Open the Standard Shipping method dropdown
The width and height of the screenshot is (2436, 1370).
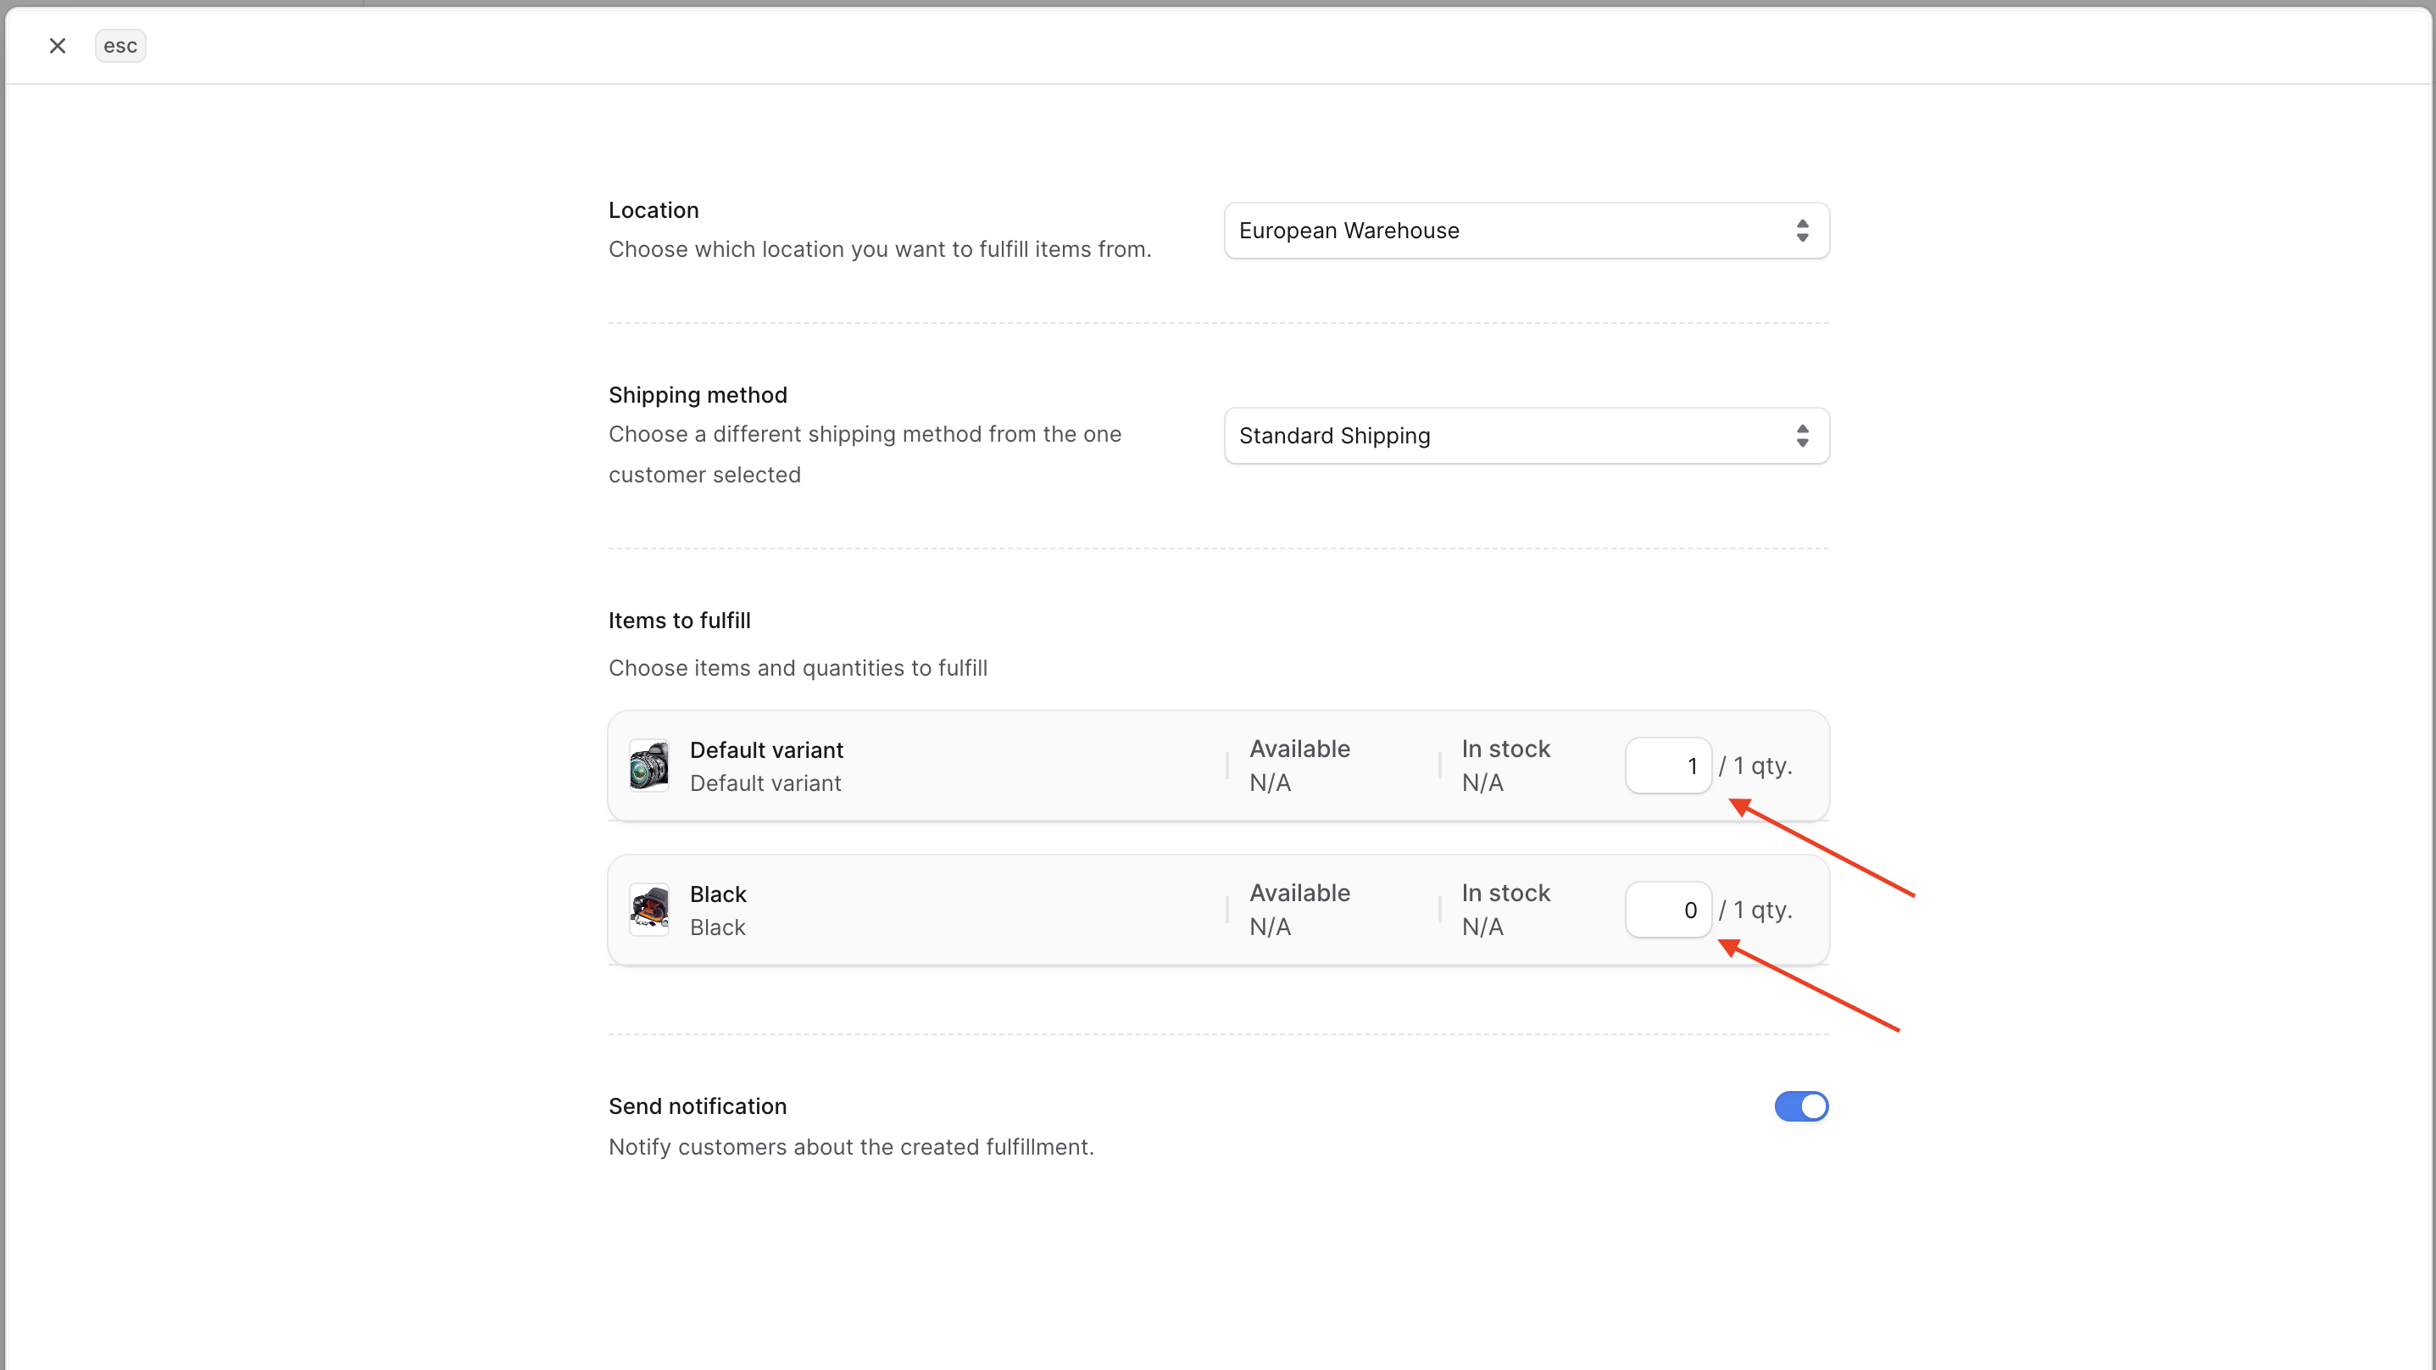(1513, 435)
